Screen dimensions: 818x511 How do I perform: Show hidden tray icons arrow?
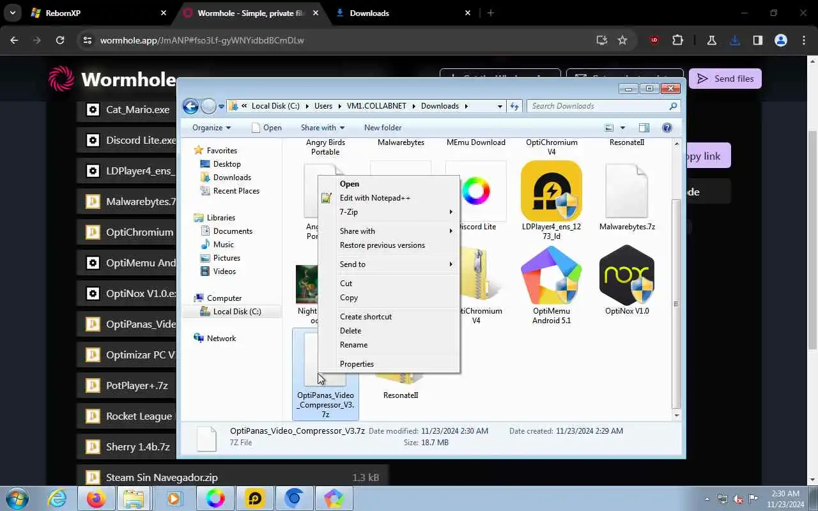pyautogui.click(x=707, y=499)
